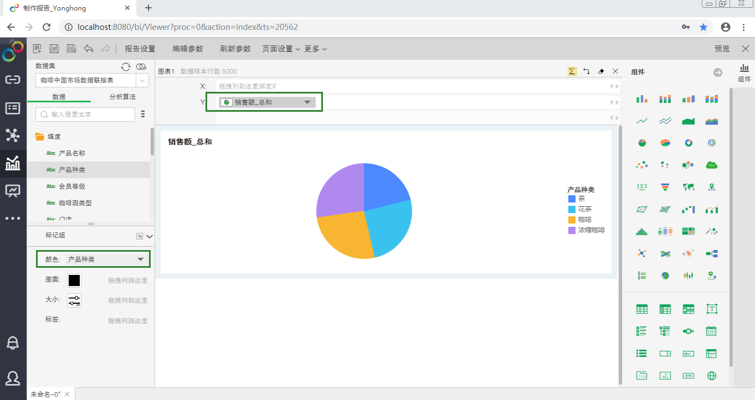Image resolution: width=755 pixels, height=400 pixels.
Task: Click the swap X/Y axes icon
Action: click(587, 71)
